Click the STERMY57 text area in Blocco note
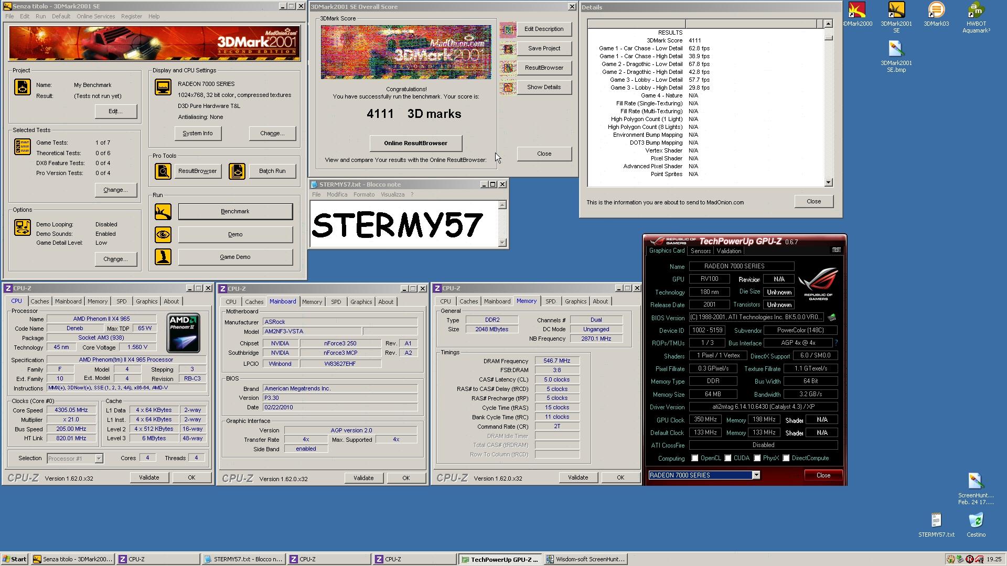Image resolution: width=1007 pixels, height=566 pixels. point(403,224)
